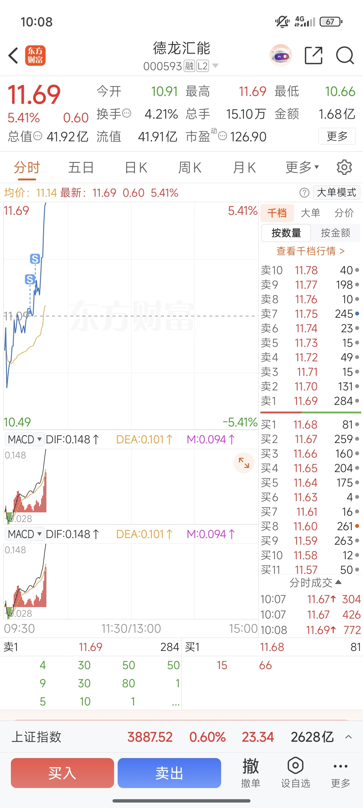The height and width of the screenshot is (808, 363).
Task: Open the bottom 更多 dots menu
Action: pyautogui.click(x=340, y=773)
